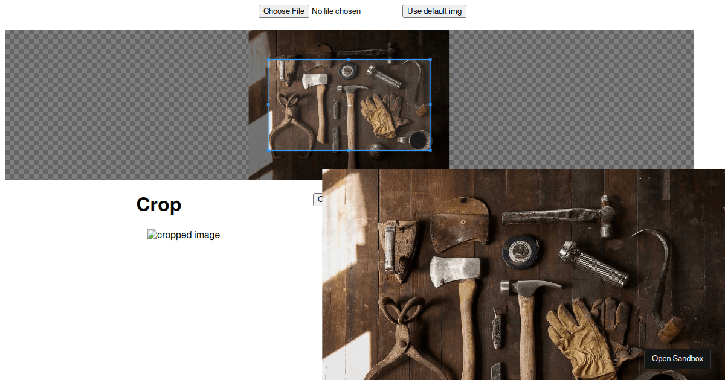This screenshot has width=725, height=380.
Task: Open Sandbox via the bottom-right button
Action: point(677,359)
